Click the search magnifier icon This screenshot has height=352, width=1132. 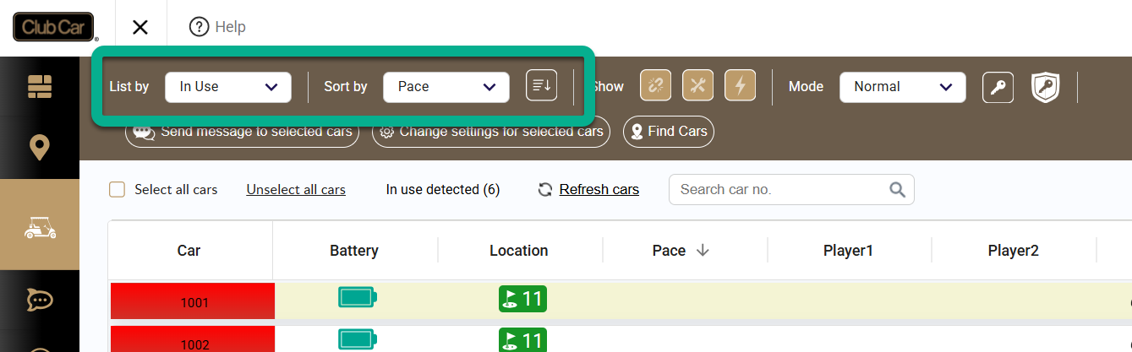click(x=897, y=189)
